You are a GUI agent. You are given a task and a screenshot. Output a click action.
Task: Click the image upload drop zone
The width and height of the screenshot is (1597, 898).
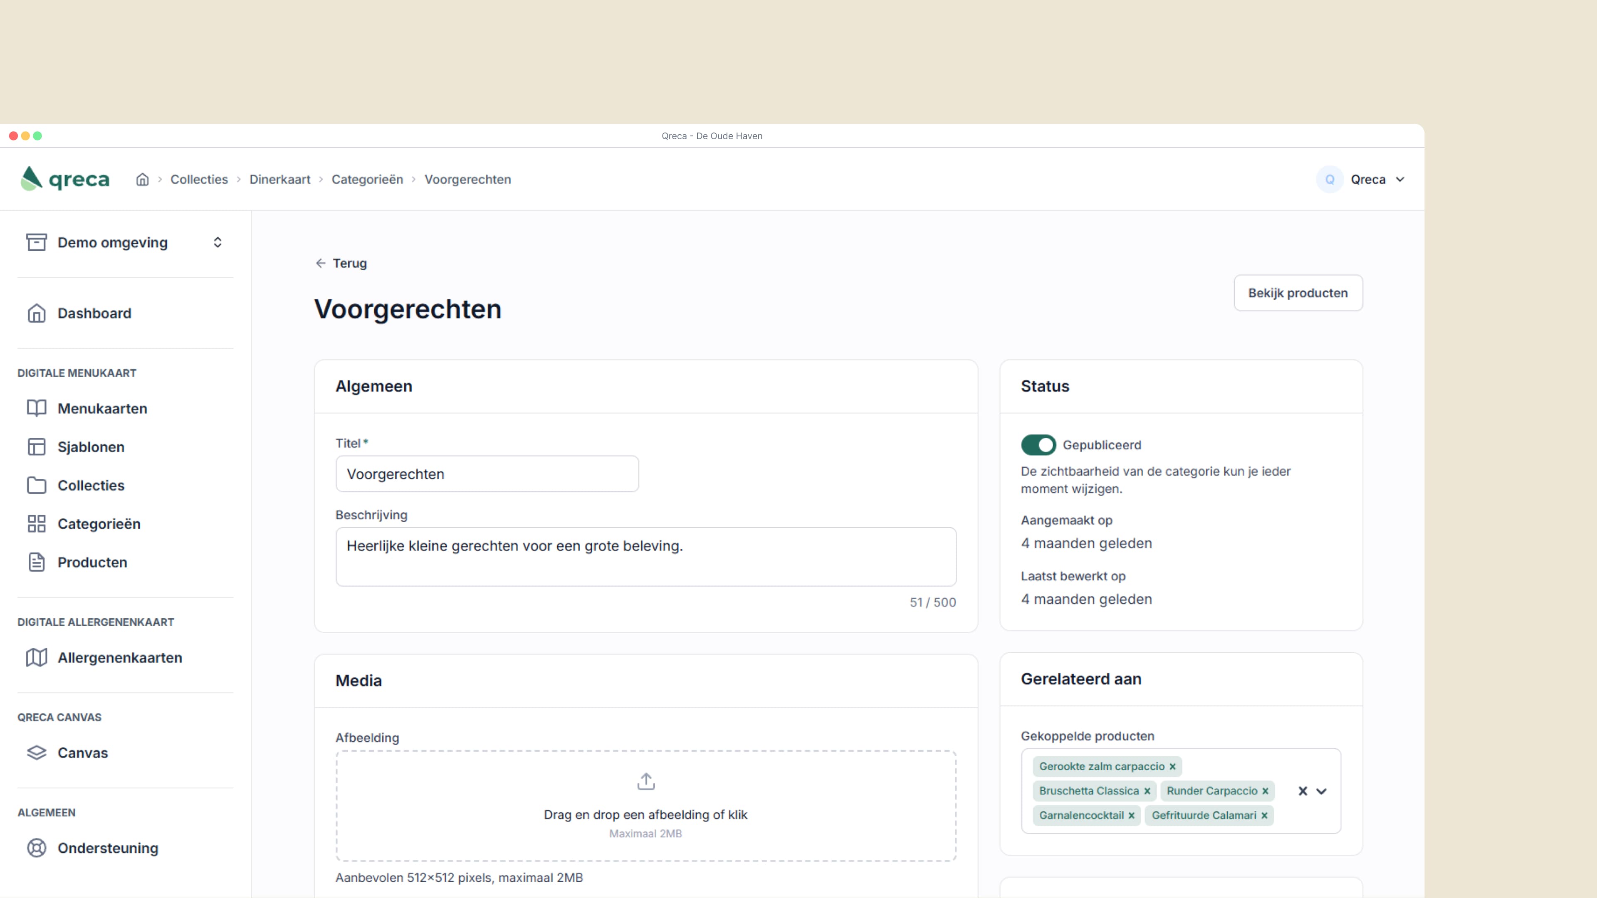(646, 806)
